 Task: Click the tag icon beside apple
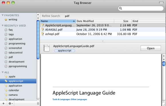(6, 76)
